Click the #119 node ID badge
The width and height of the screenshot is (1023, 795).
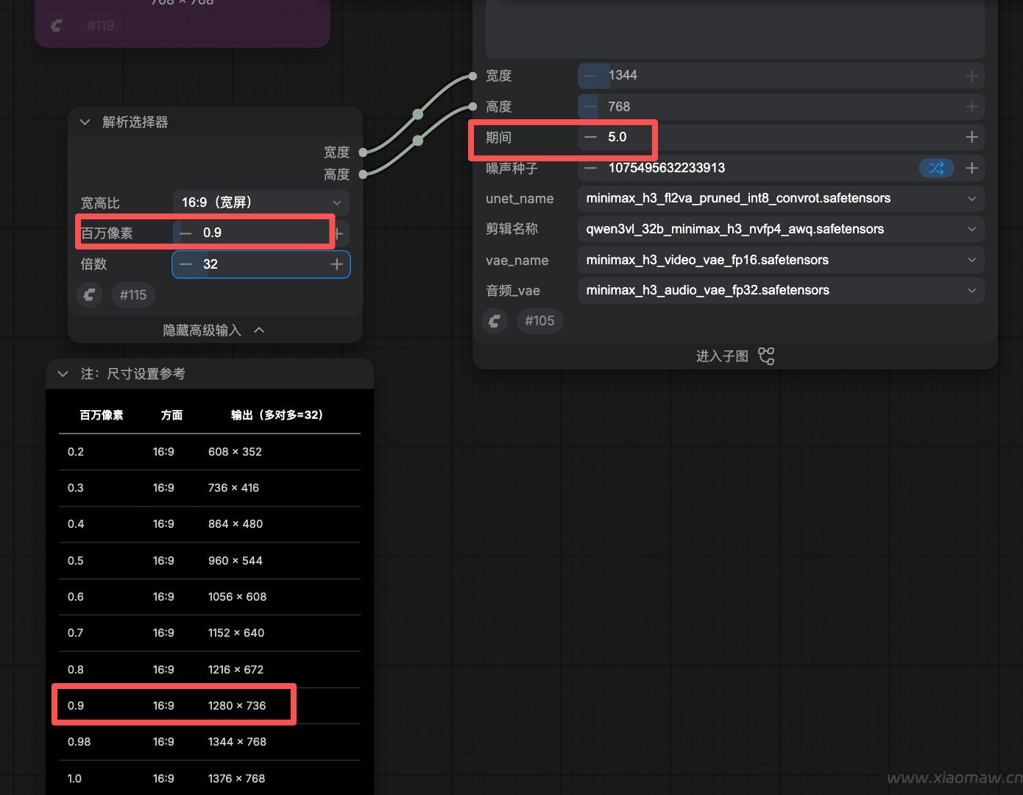100,26
